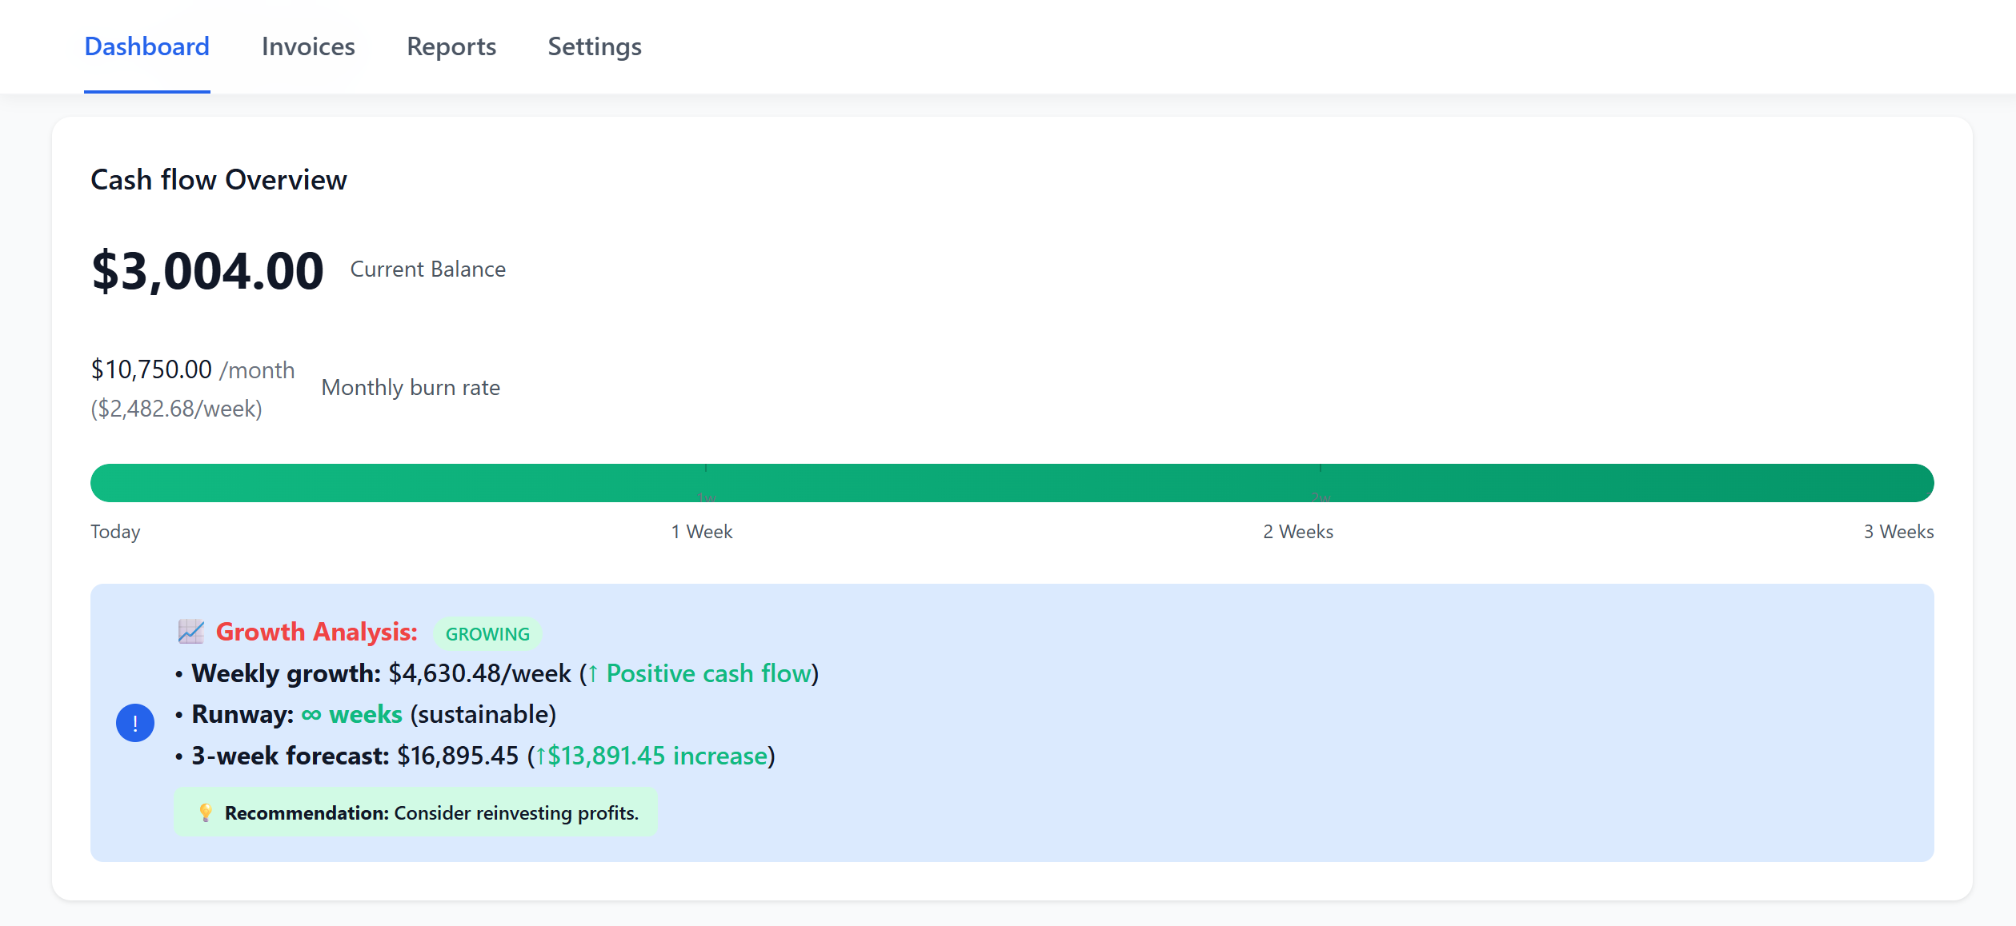Click the blue exclamation badge

pos(134,722)
